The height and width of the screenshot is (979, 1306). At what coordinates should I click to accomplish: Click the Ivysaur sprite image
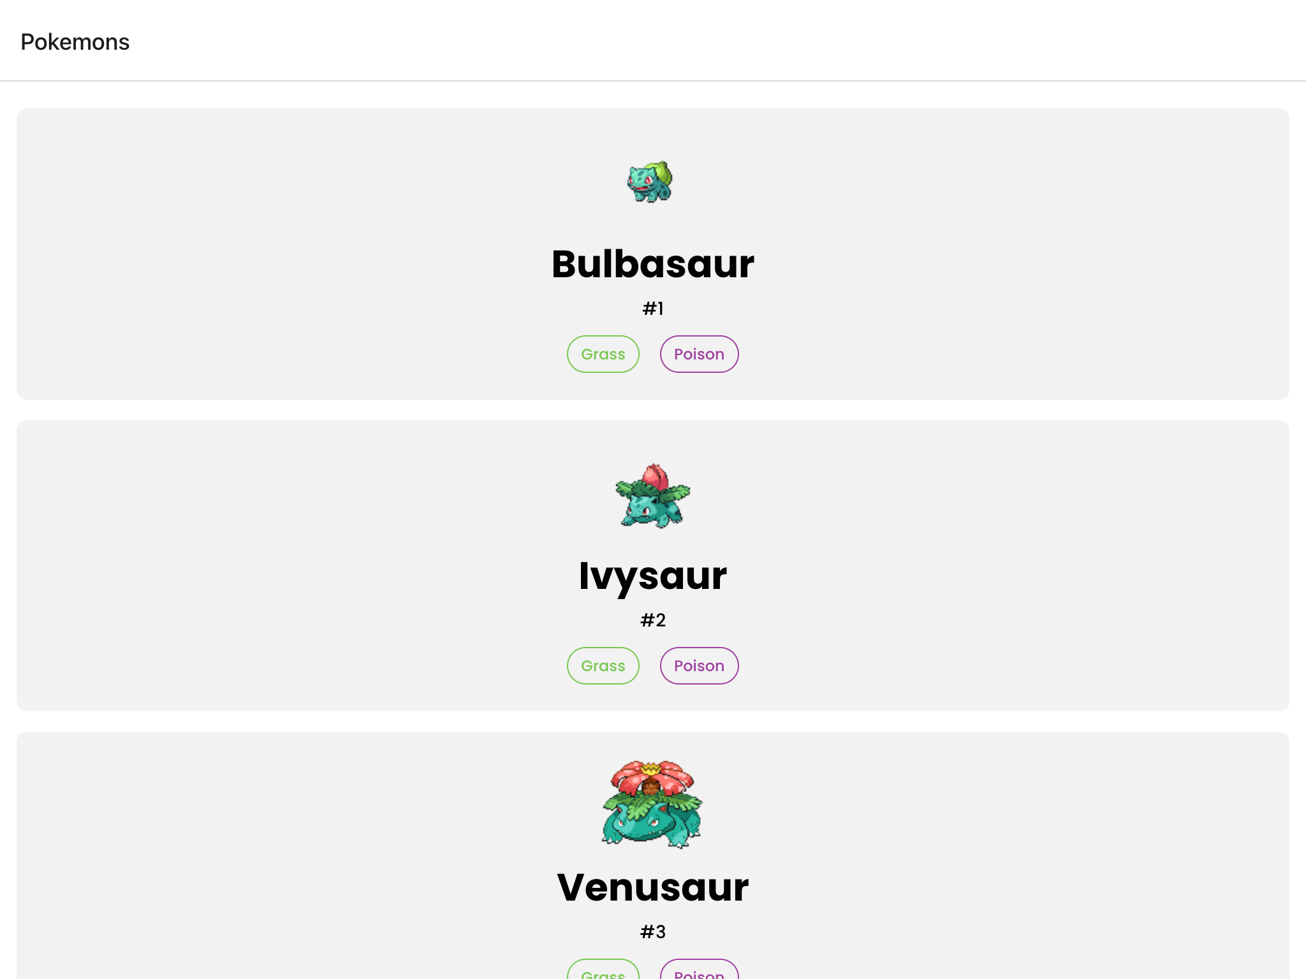[x=652, y=496]
